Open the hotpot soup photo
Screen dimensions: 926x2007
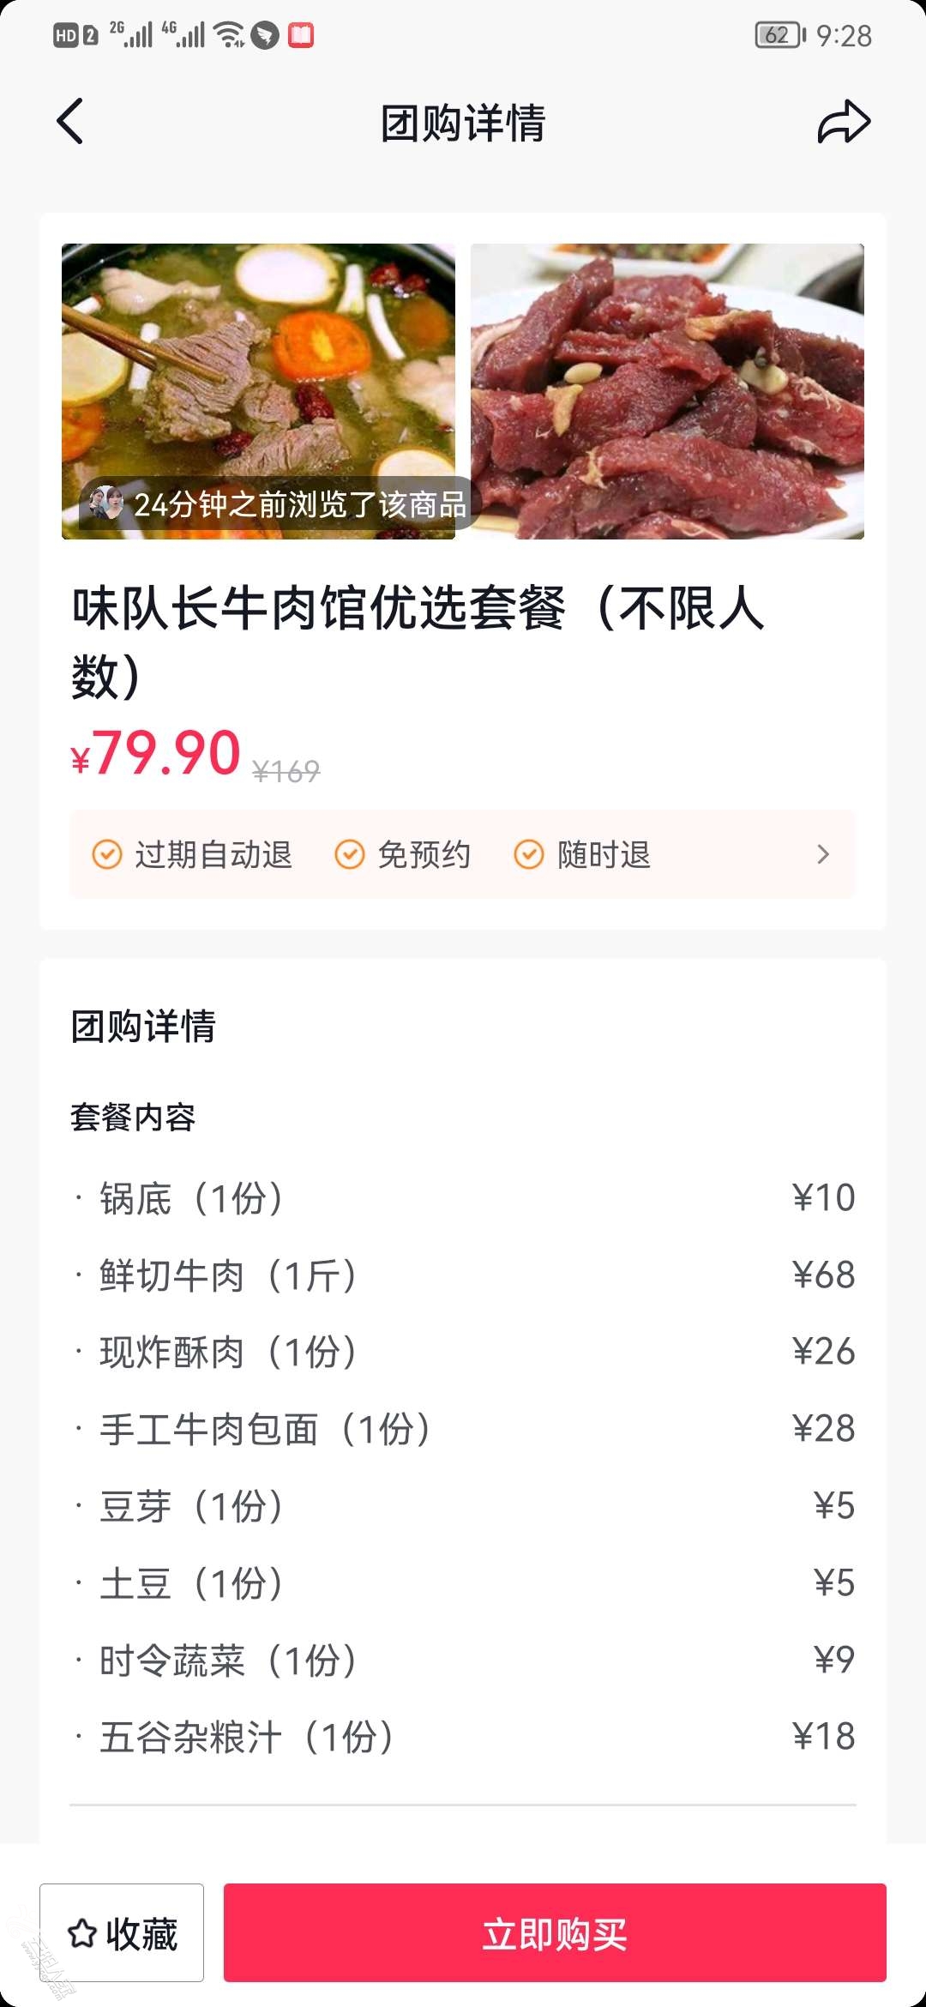pyautogui.click(x=258, y=391)
